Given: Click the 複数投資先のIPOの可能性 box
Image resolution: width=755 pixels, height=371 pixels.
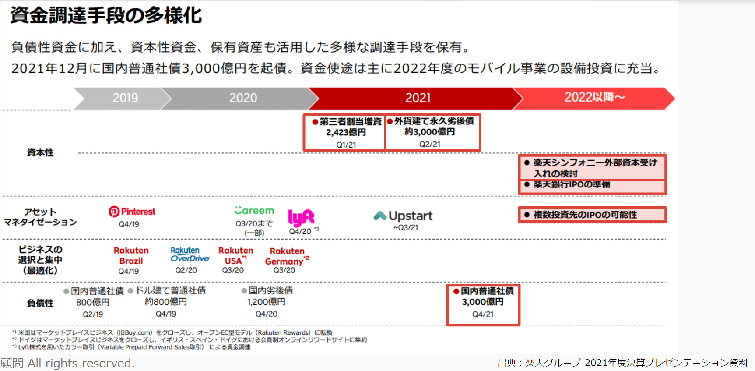Looking at the screenshot, I should pyautogui.click(x=592, y=215).
